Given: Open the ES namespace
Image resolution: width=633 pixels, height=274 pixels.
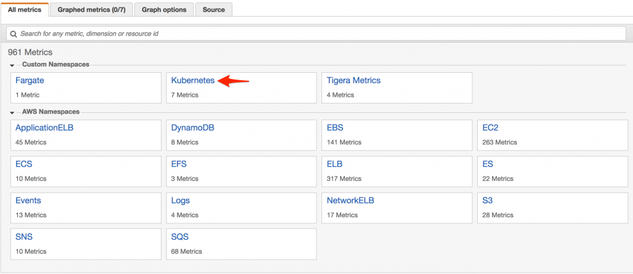Looking at the screenshot, I should pyautogui.click(x=488, y=164).
